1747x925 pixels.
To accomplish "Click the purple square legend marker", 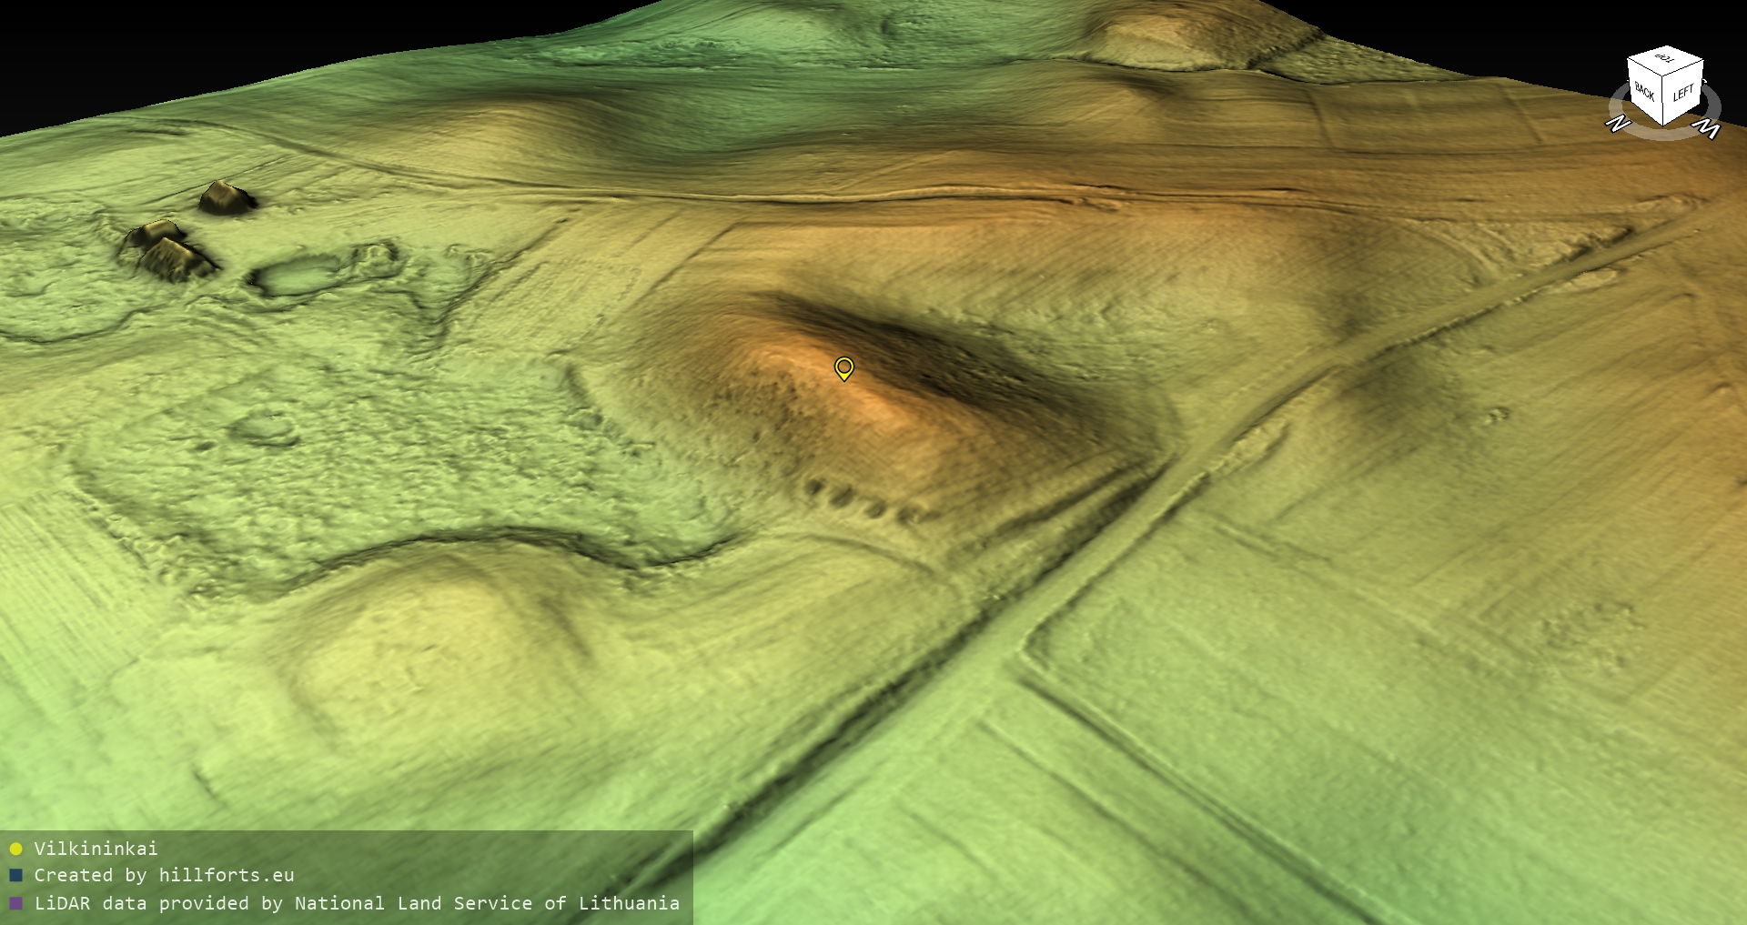I will (x=15, y=904).
